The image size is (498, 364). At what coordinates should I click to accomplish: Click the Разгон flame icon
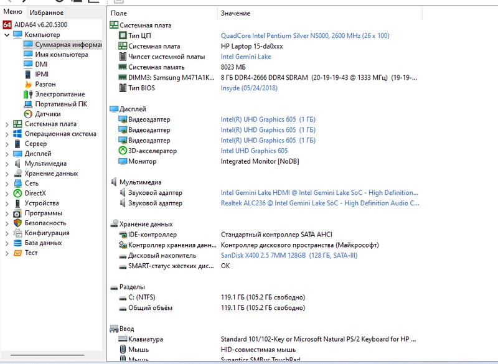point(28,84)
